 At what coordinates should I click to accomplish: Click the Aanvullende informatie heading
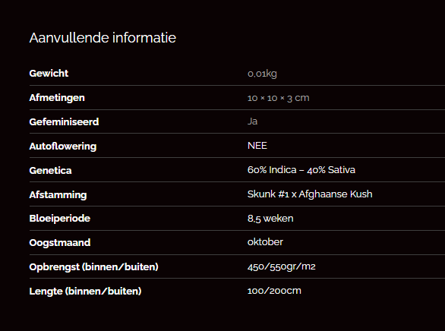tap(103, 38)
